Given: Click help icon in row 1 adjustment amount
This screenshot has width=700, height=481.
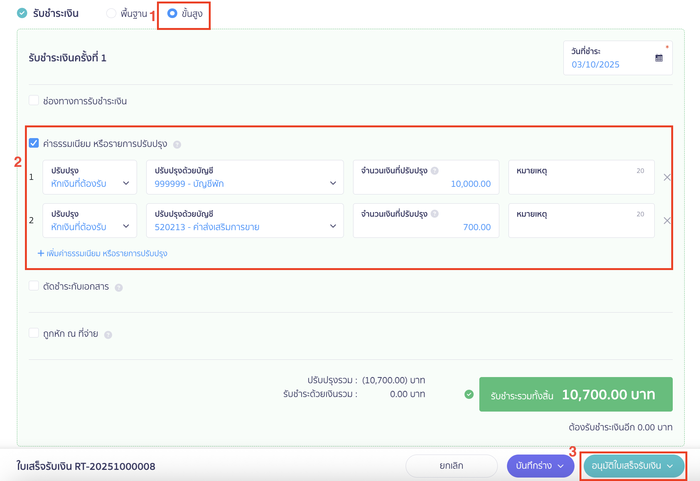Looking at the screenshot, I should coord(434,171).
